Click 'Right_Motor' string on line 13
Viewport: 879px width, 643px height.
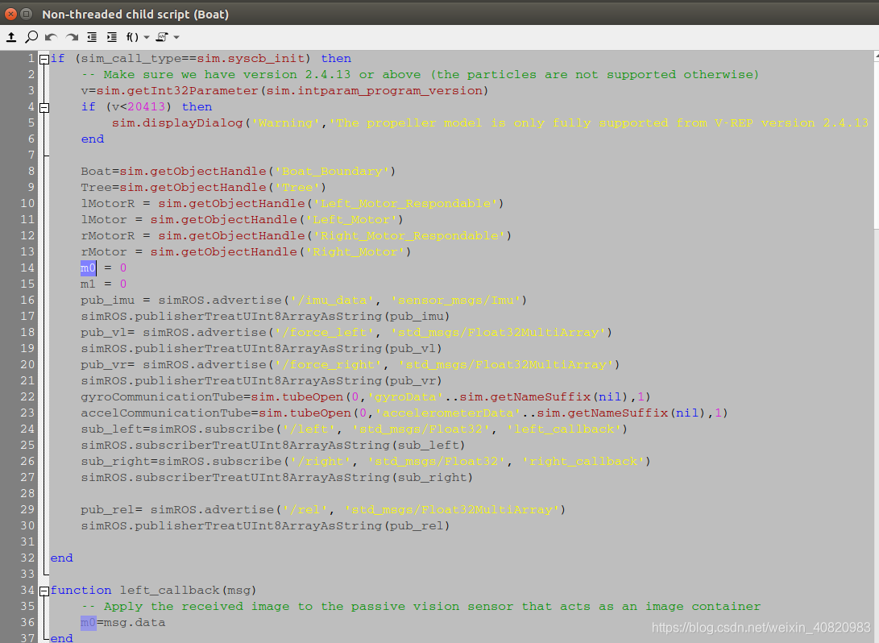(355, 251)
